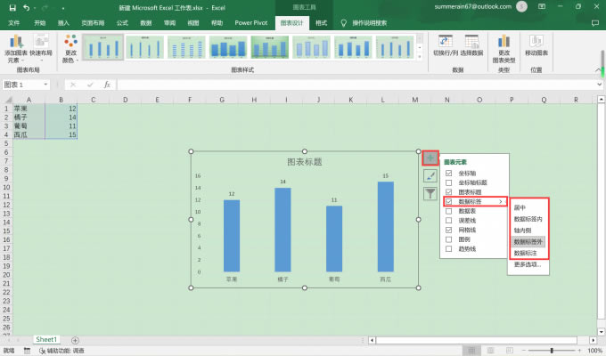
Task: Expand the 快速布局 quick layout dropdown
Action: pos(40,49)
